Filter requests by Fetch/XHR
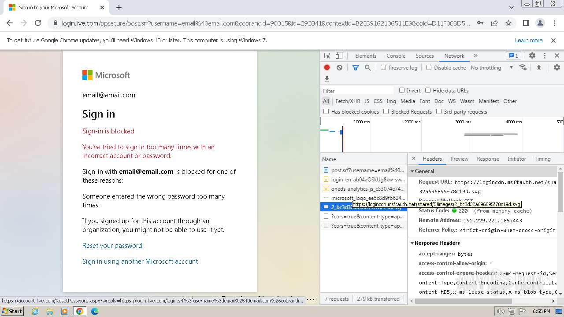The height and width of the screenshot is (317, 564). 348,101
